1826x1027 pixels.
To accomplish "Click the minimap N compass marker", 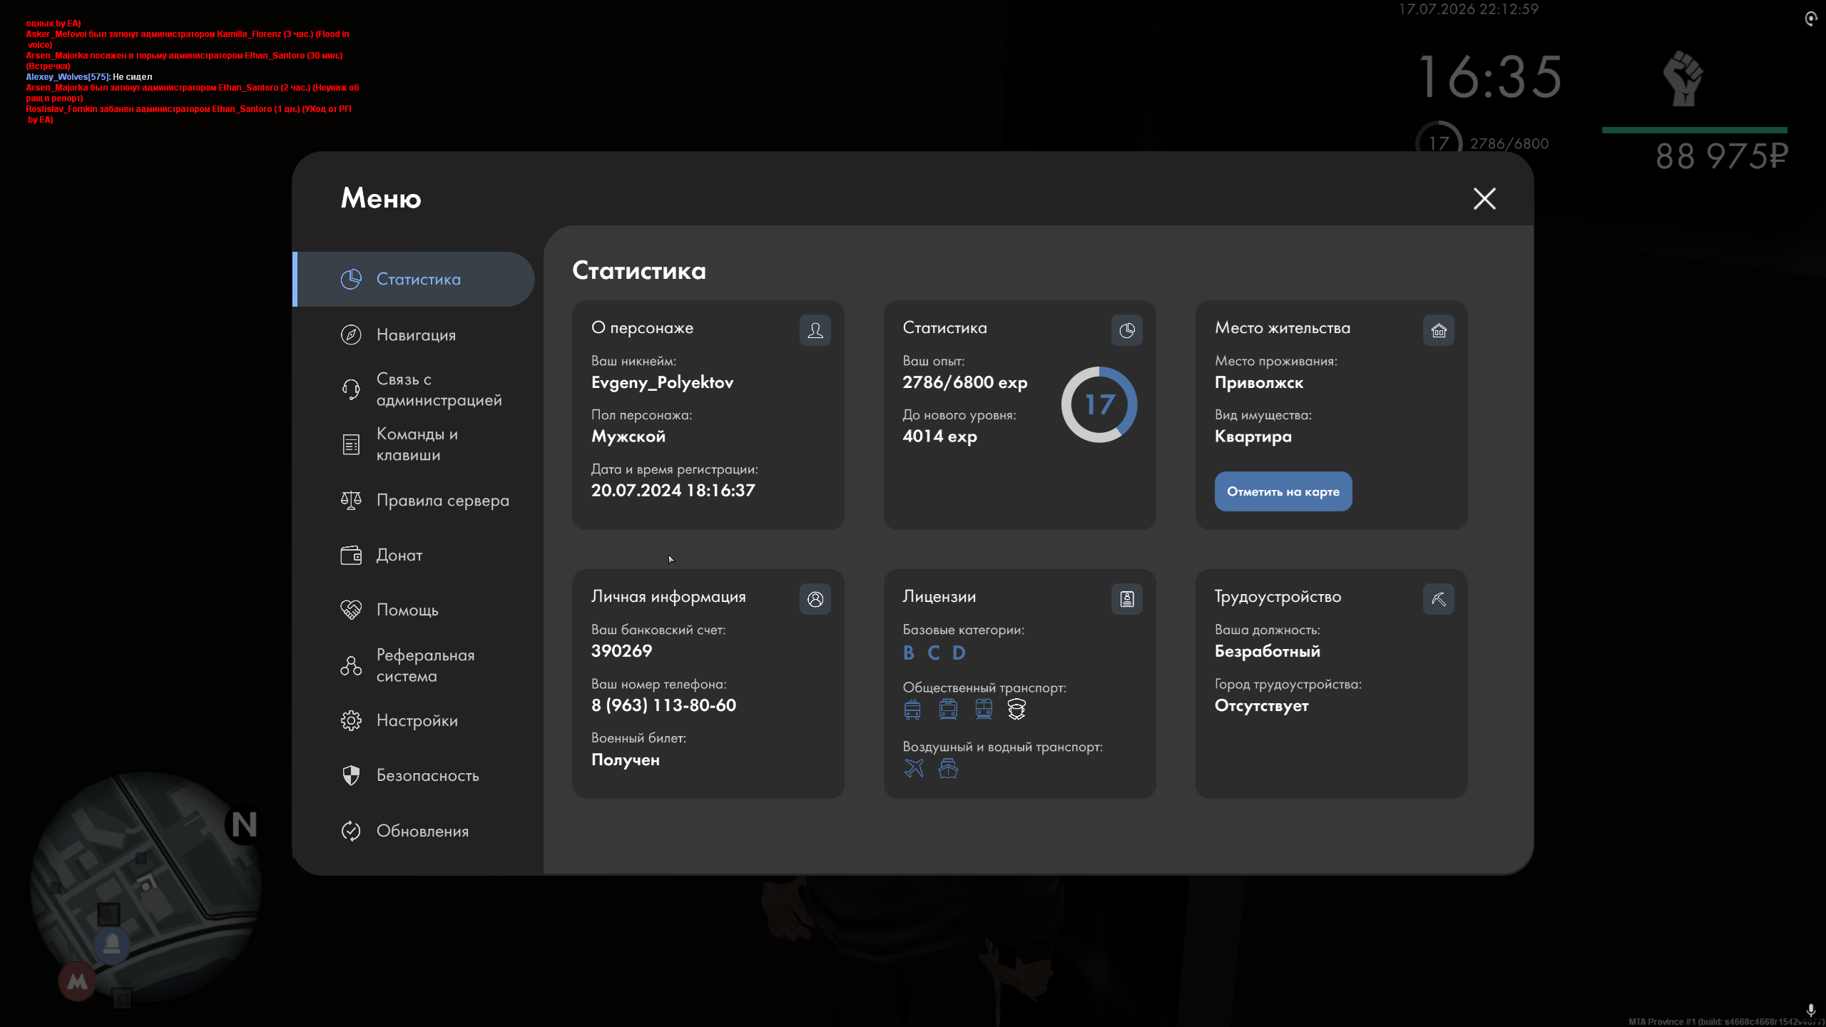I will click(244, 824).
